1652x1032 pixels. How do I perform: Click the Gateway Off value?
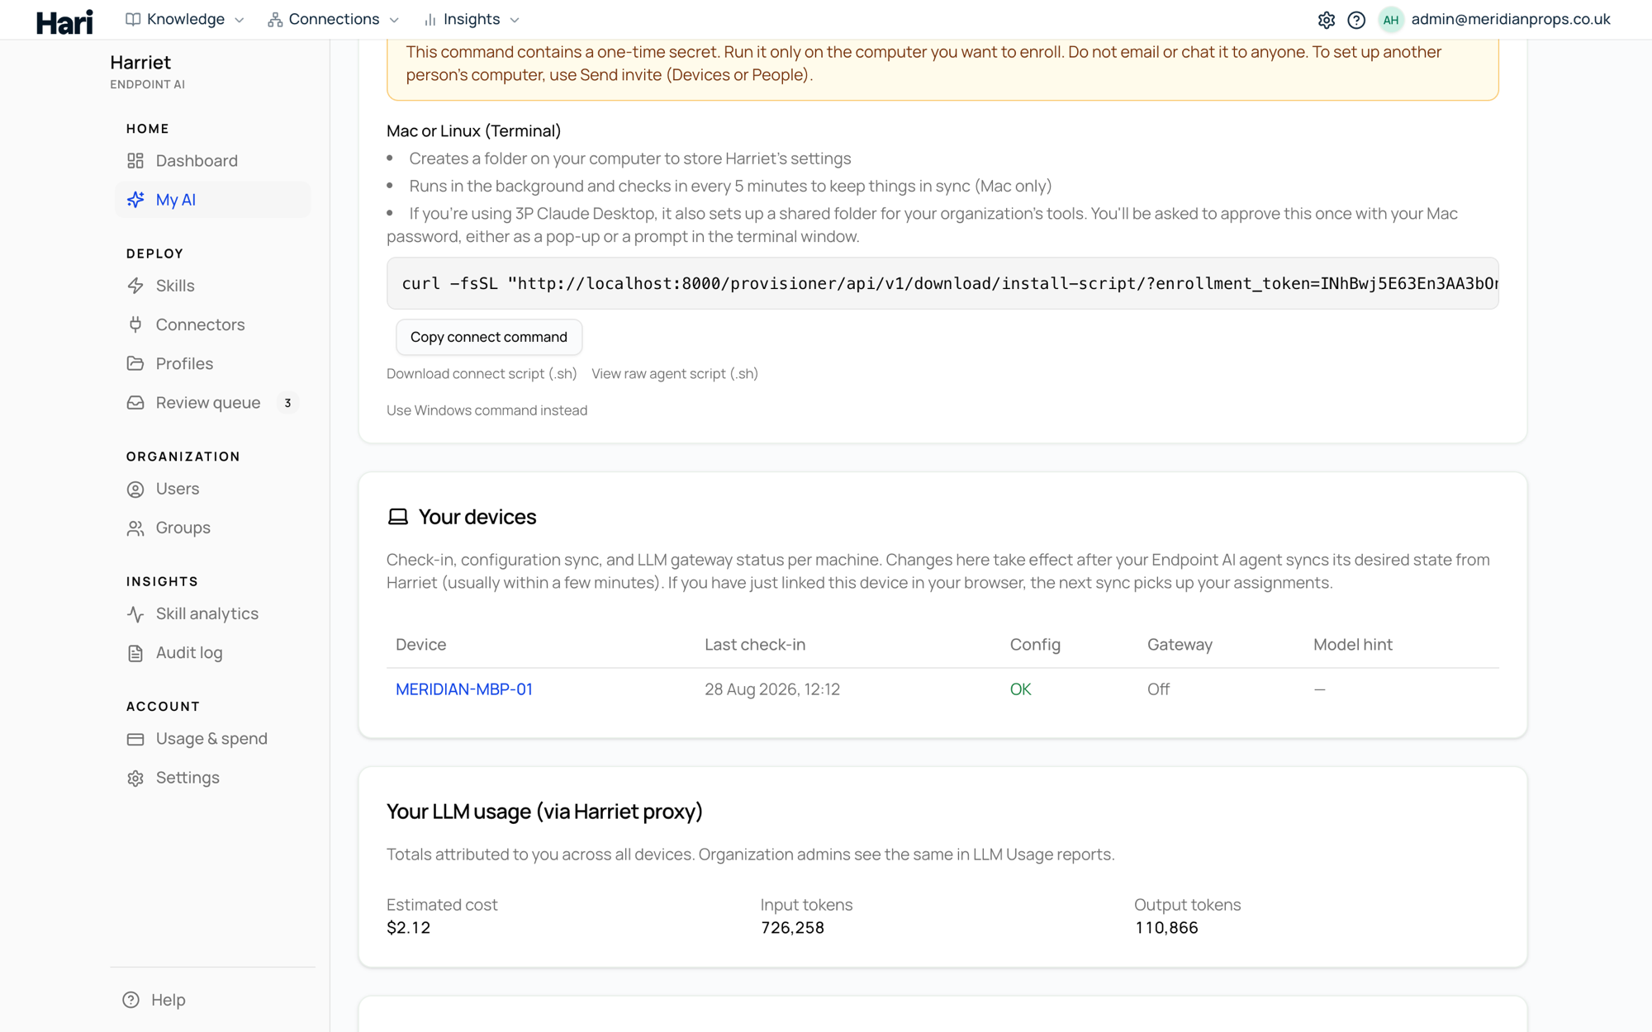(x=1158, y=689)
